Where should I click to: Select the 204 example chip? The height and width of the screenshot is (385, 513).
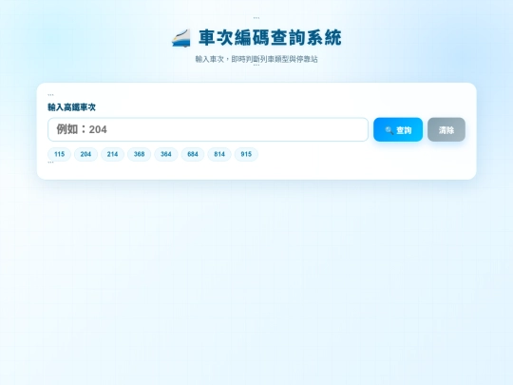[85, 154]
